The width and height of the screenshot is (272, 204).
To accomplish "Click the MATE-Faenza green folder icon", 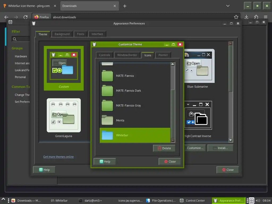I will [x=107, y=76].
